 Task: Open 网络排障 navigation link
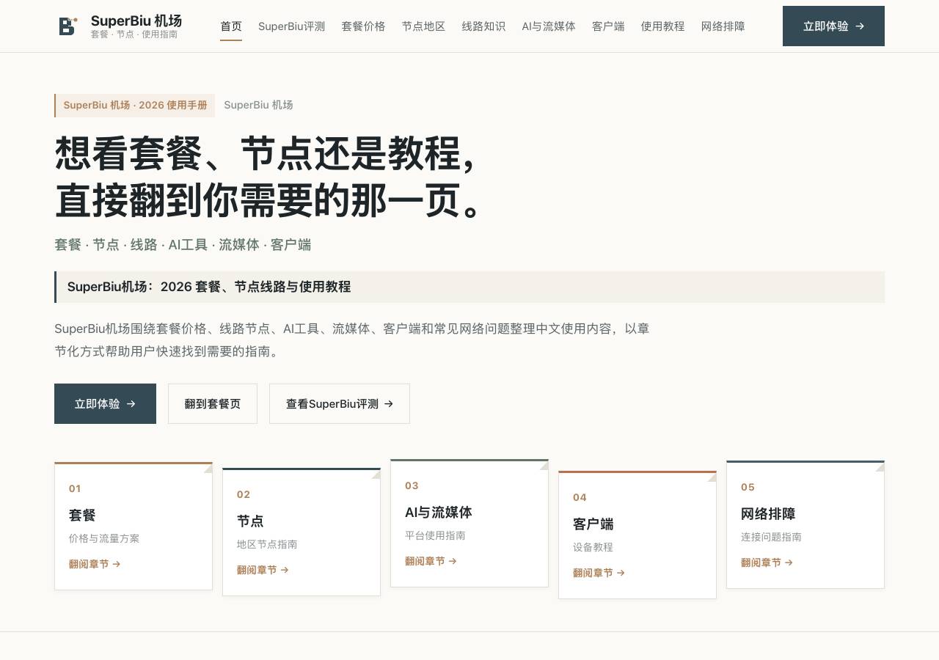723,26
